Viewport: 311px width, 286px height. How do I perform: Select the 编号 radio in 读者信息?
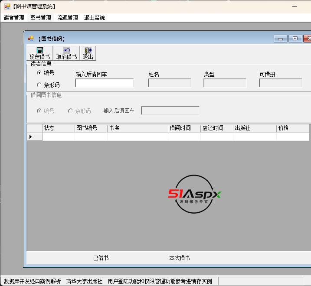(x=39, y=73)
